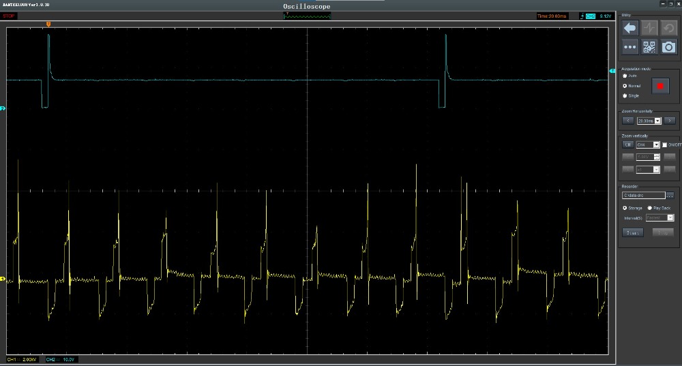Screen dimensions: 682x366
Task: Click the recorder Start button
Action: tap(633, 232)
